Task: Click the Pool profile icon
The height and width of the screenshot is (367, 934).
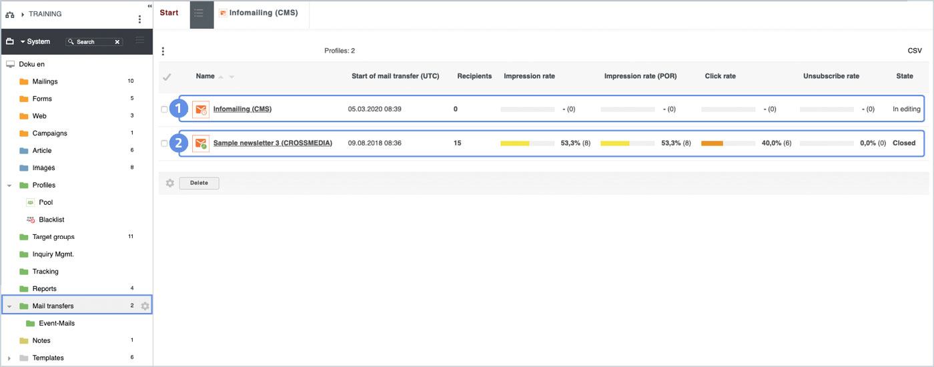Action: [31, 202]
